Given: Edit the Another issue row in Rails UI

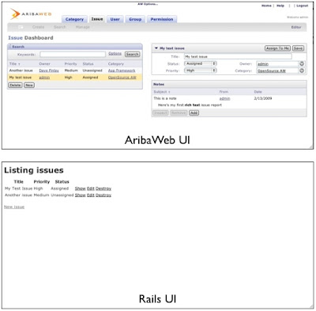Looking at the screenshot, I should (91, 195).
